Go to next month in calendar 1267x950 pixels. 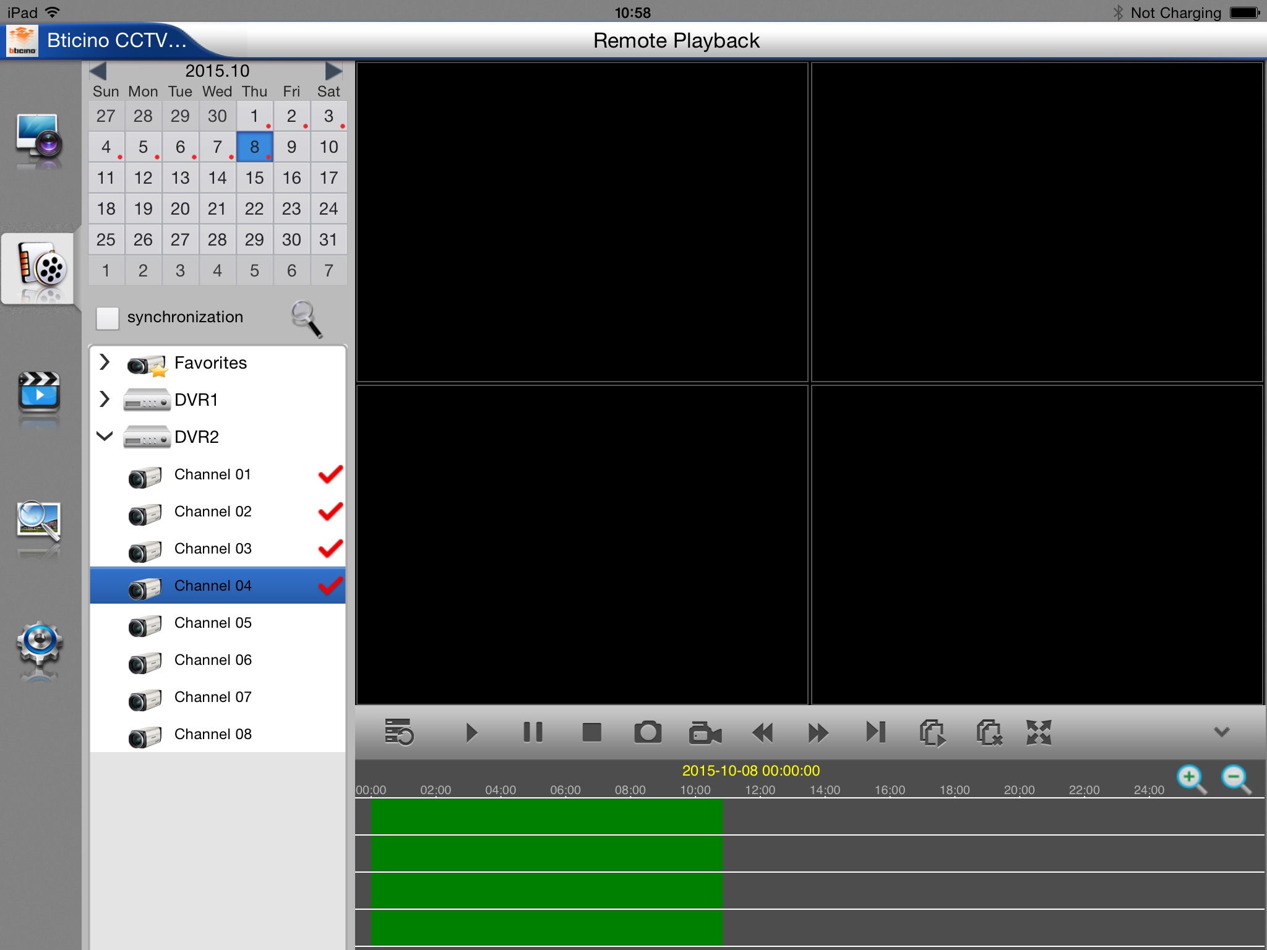coord(333,71)
